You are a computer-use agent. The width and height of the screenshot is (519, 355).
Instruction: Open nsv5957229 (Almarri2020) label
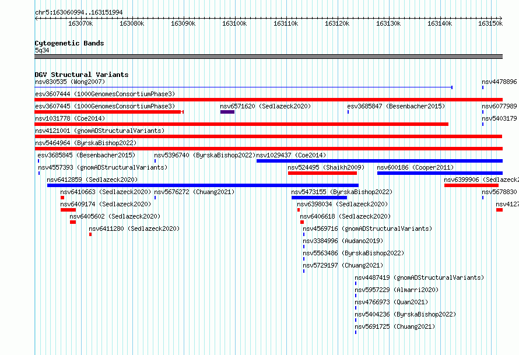pos(397,290)
